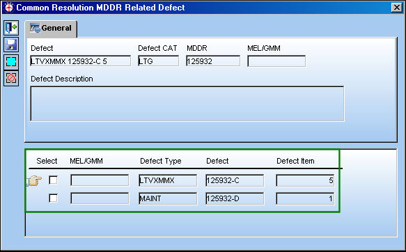Click the Defect Description label
Screen dimensions: 406x252
click(x=61, y=79)
